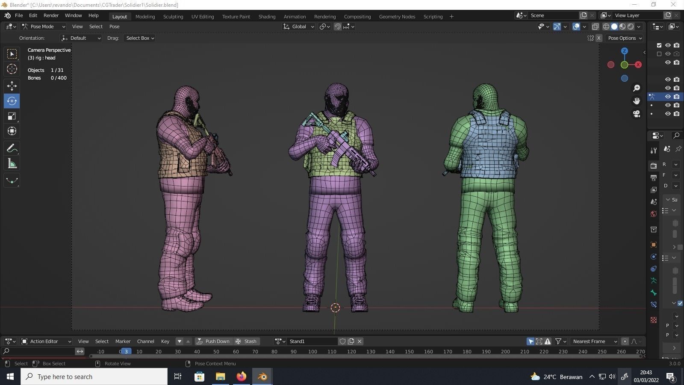Switch to the Shading workspace tab

coord(267,17)
